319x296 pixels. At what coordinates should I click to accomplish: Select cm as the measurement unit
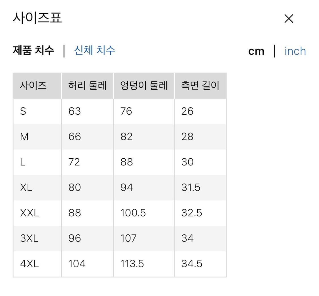click(256, 51)
